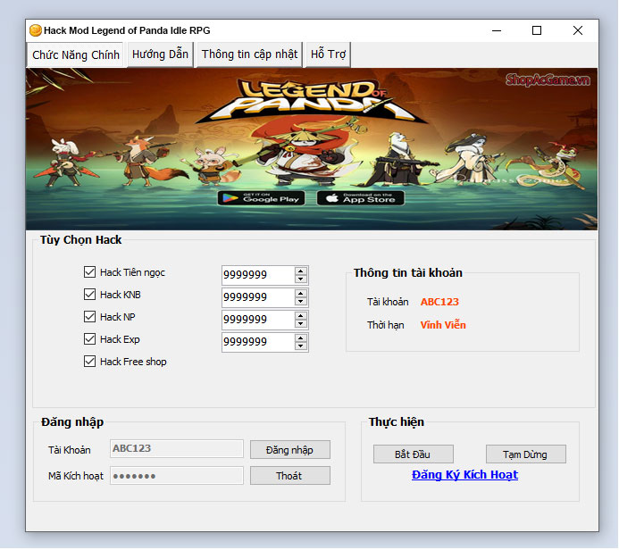Toggle the Hack KNB checkbox
Screen dimensions: 619x550
tap(89, 295)
